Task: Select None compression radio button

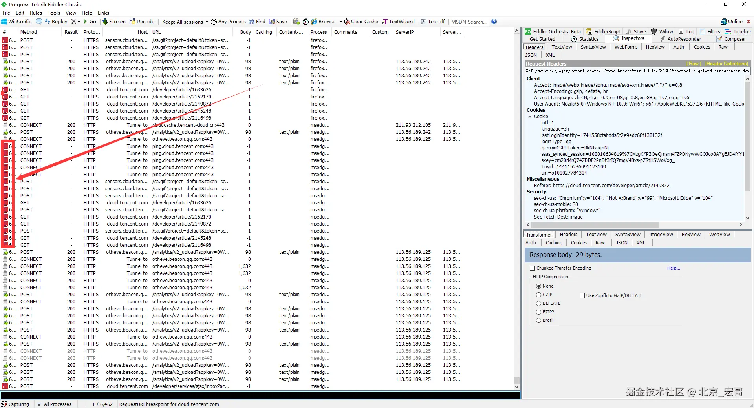Action: click(x=539, y=286)
